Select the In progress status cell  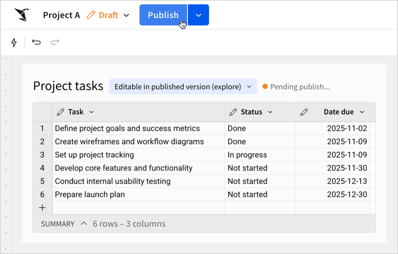[x=247, y=155]
